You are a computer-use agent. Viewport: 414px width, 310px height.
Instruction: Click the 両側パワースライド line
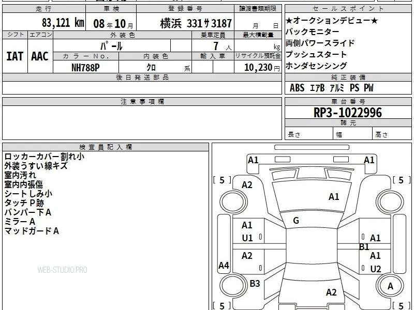(320, 43)
